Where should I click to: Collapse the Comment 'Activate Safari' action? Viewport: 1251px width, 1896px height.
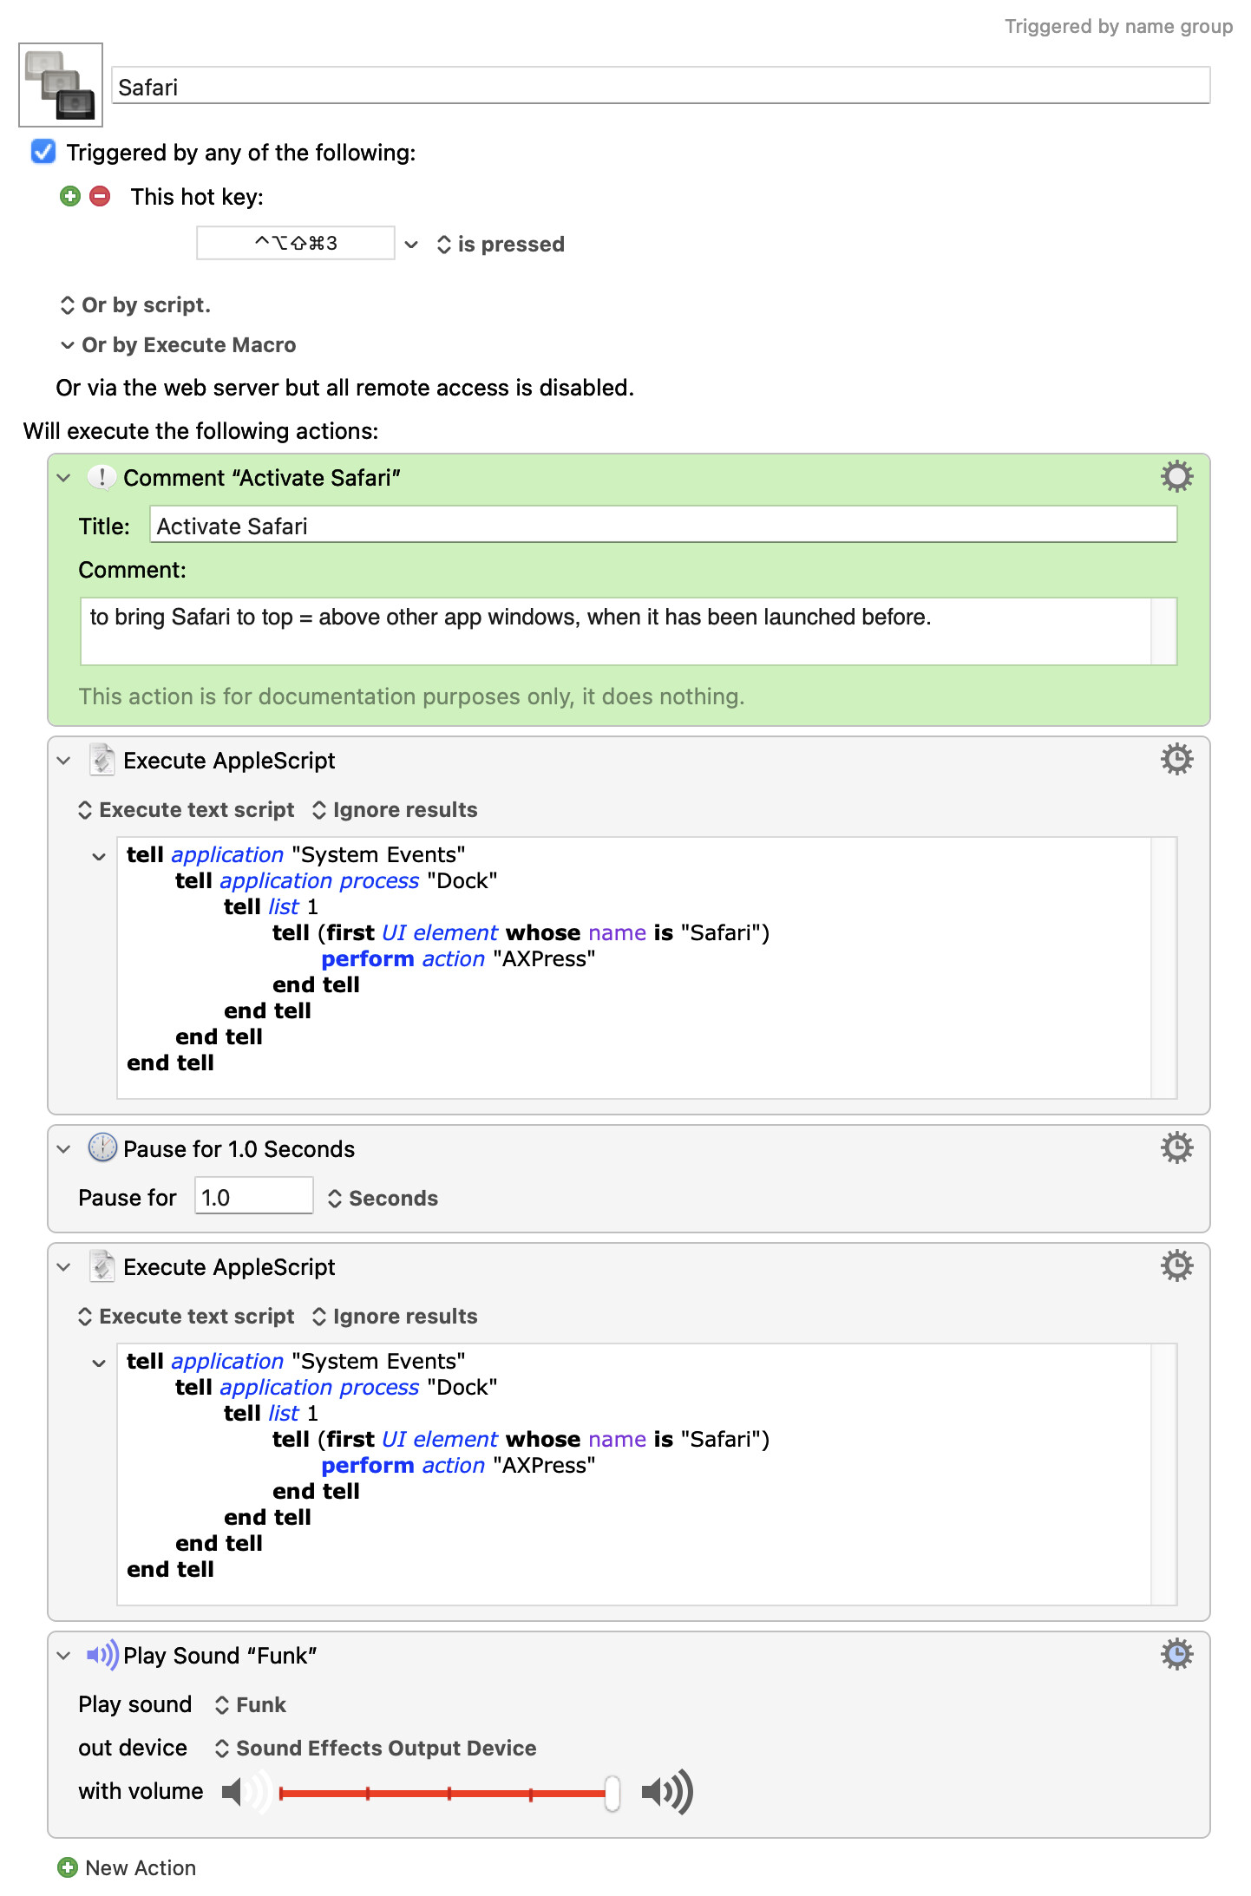63,478
